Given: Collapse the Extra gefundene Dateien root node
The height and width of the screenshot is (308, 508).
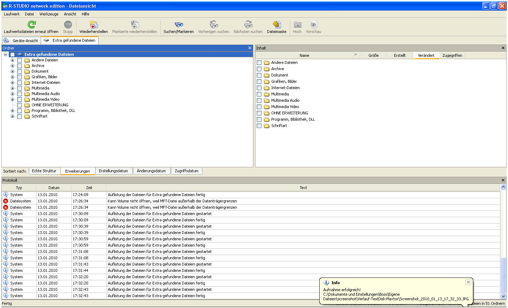Looking at the screenshot, I should coord(6,54).
